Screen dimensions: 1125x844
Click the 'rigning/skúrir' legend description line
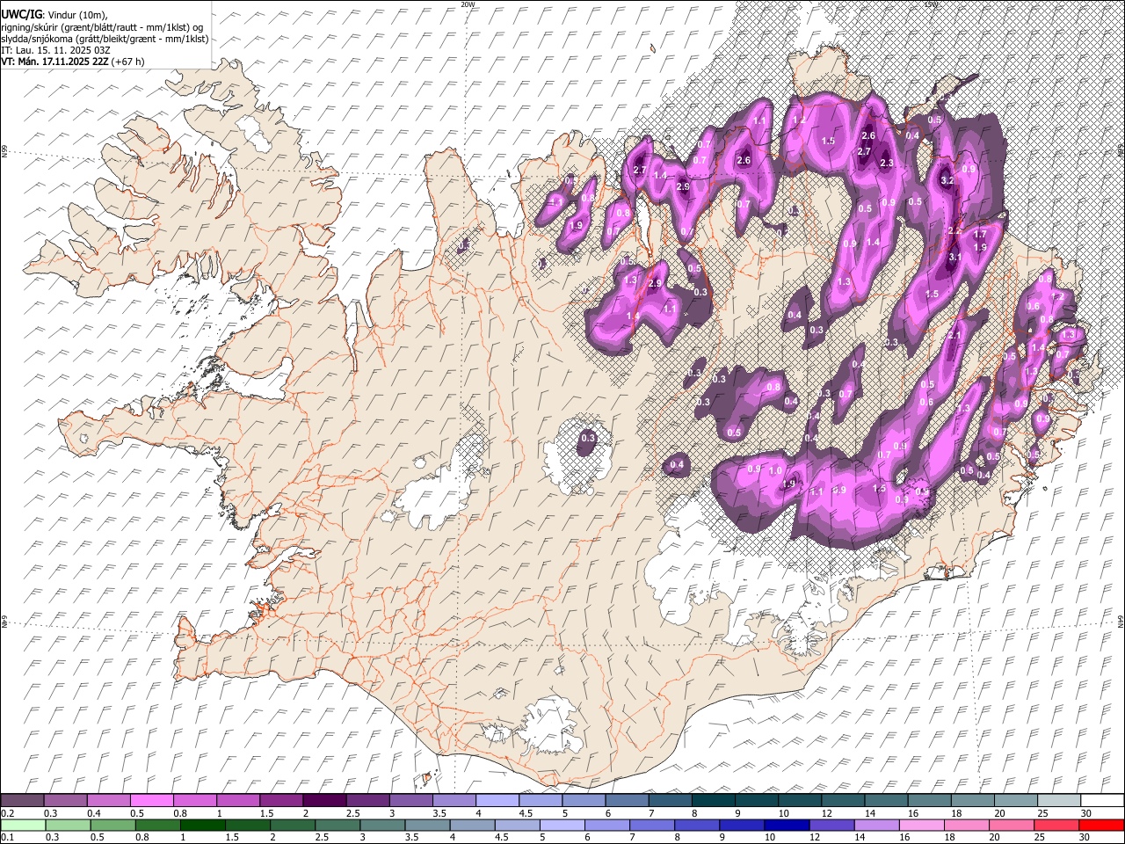[x=103, y=26]
